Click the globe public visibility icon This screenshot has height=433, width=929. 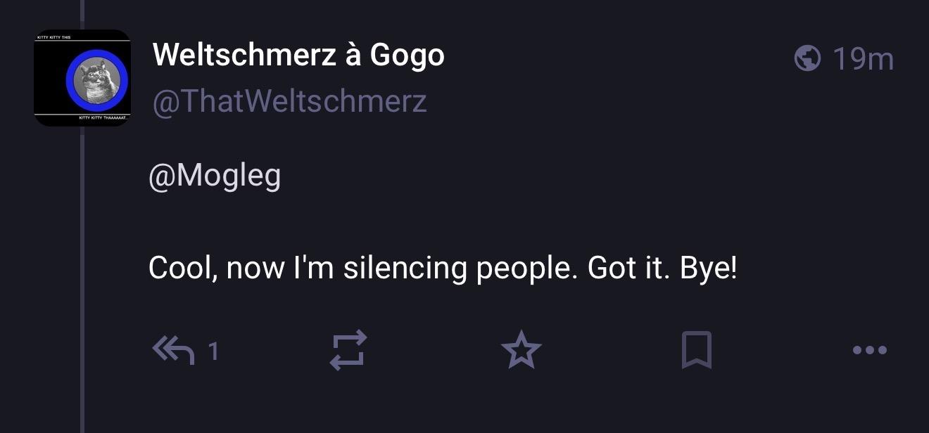(x=807, y=58)
